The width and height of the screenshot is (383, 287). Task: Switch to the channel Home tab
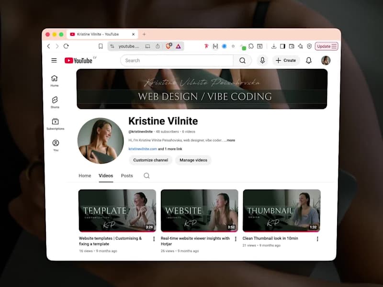(x=85, y=176)
